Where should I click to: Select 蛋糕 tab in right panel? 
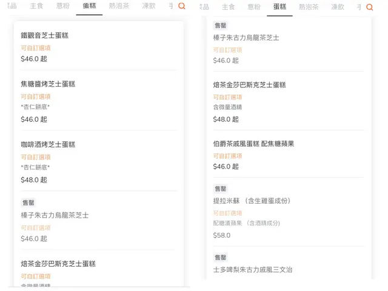coord(279,7)
